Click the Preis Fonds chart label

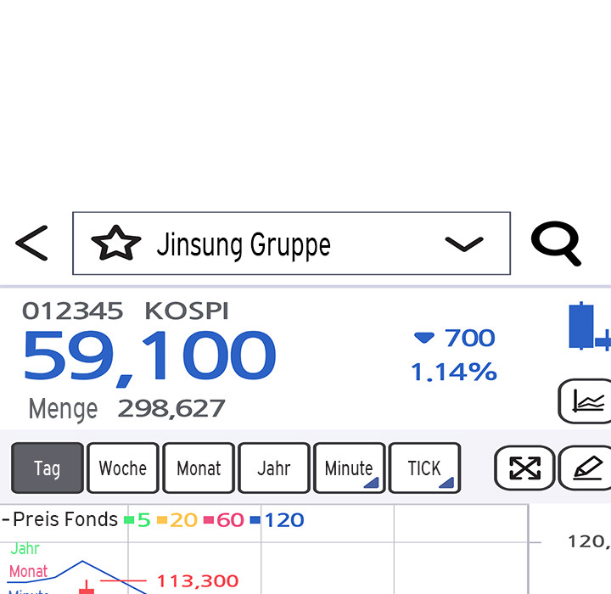65,519
